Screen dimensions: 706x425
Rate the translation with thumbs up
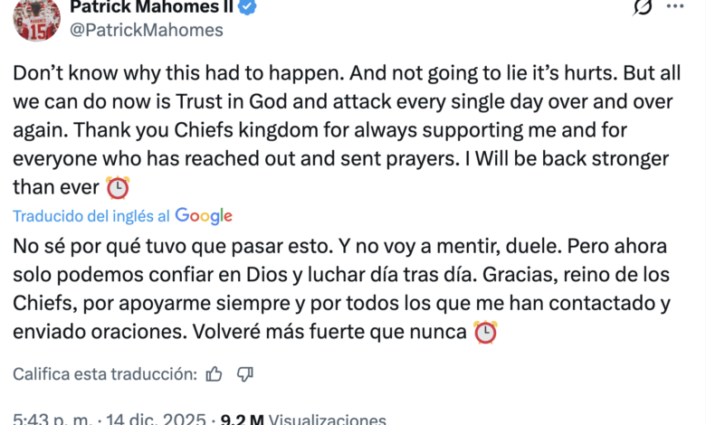click(215, 373)
